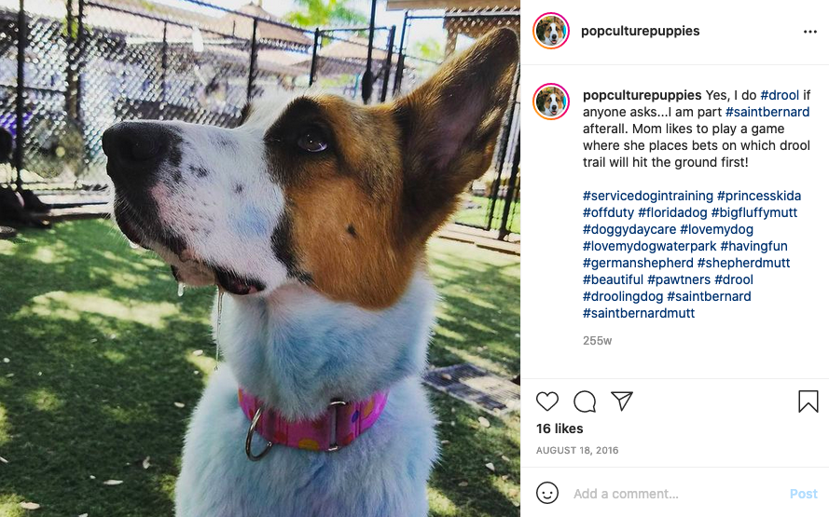
Task: Open comments with speech bubble icon
Action: coord(585,401)
